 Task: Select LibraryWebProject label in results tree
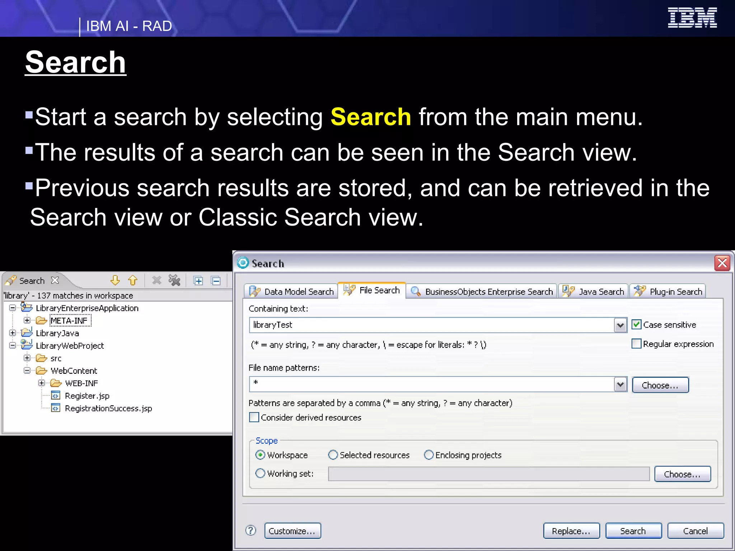[70, 345]
